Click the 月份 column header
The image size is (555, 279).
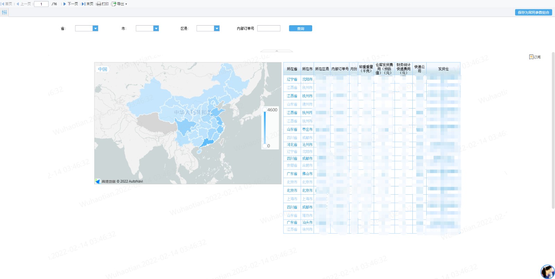[x=354, y=69]
